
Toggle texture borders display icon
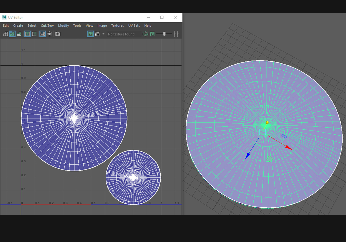coord(27,34)
